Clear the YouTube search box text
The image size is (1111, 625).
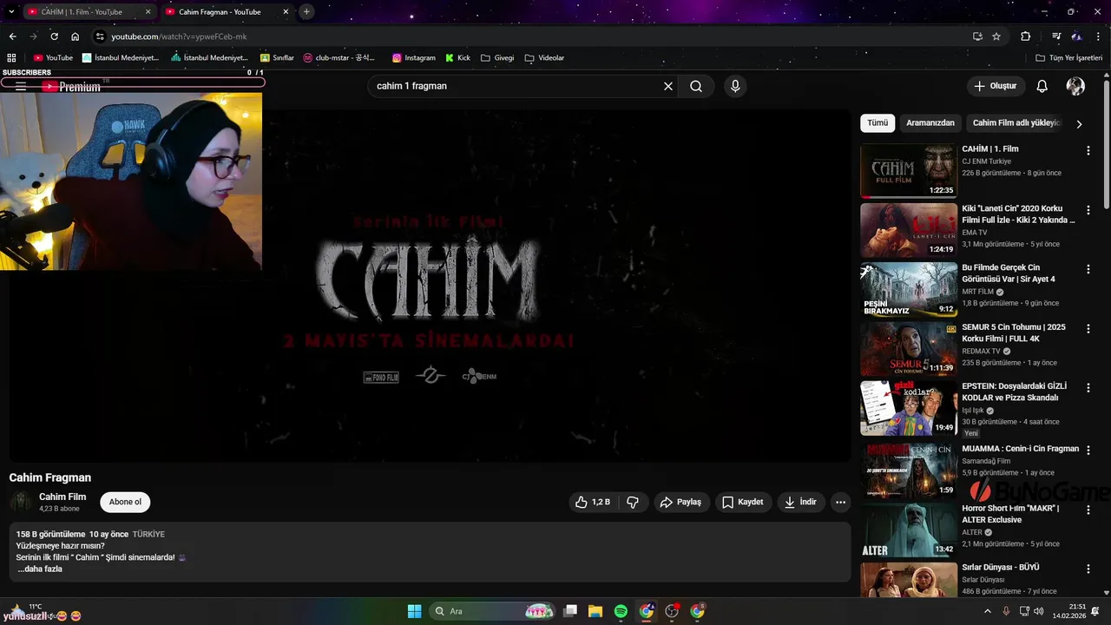click(x=668, y=86)
